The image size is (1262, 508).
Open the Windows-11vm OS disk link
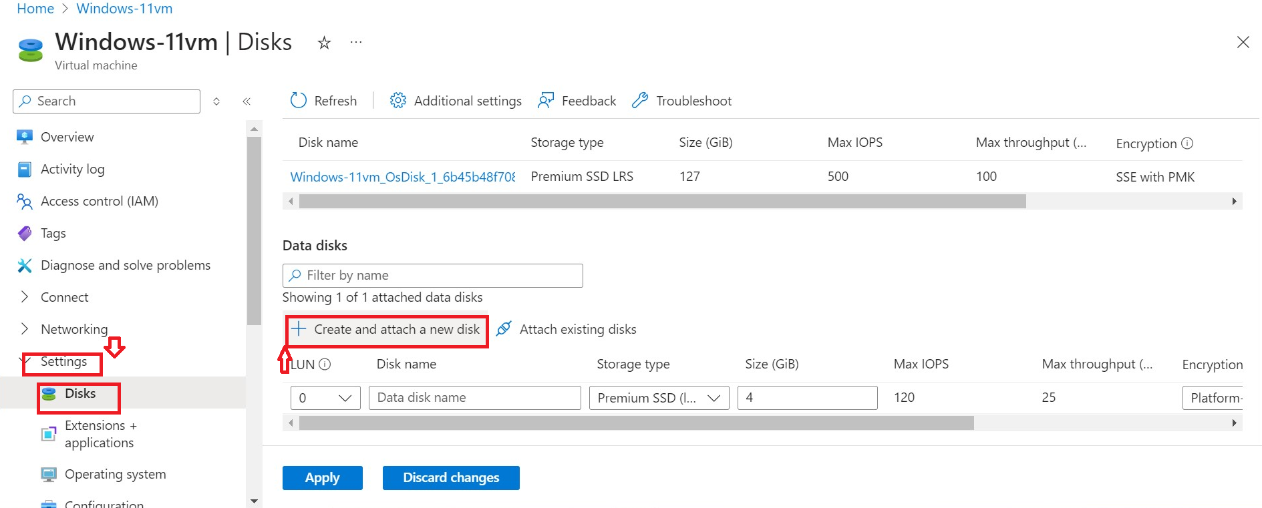tap(402, 177)
